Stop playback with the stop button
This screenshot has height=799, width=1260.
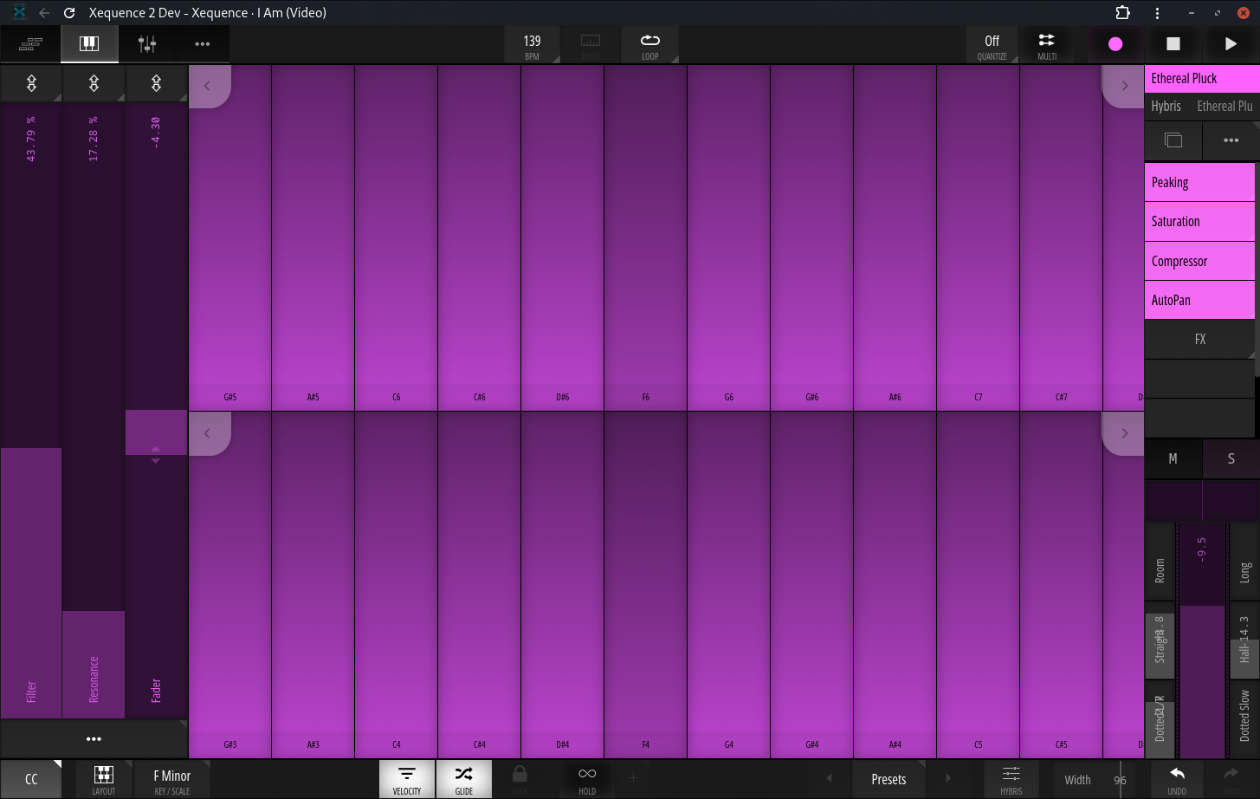[x=1173, y=43]
